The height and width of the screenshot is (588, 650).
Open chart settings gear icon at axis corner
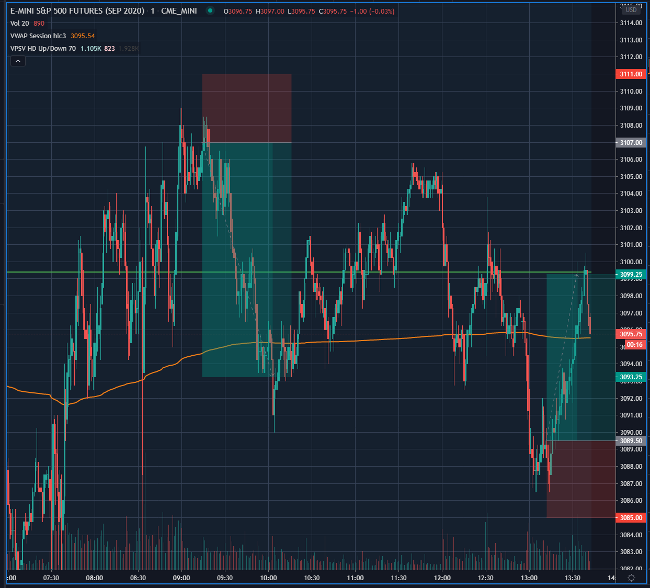[x=631, y=578]
